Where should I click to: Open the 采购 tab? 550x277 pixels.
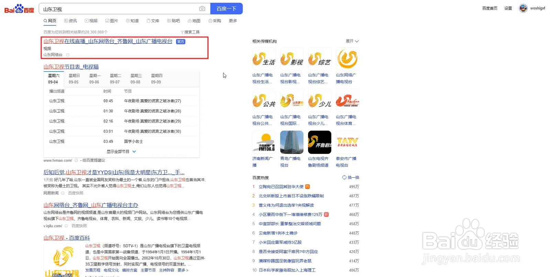pos(215,21)
